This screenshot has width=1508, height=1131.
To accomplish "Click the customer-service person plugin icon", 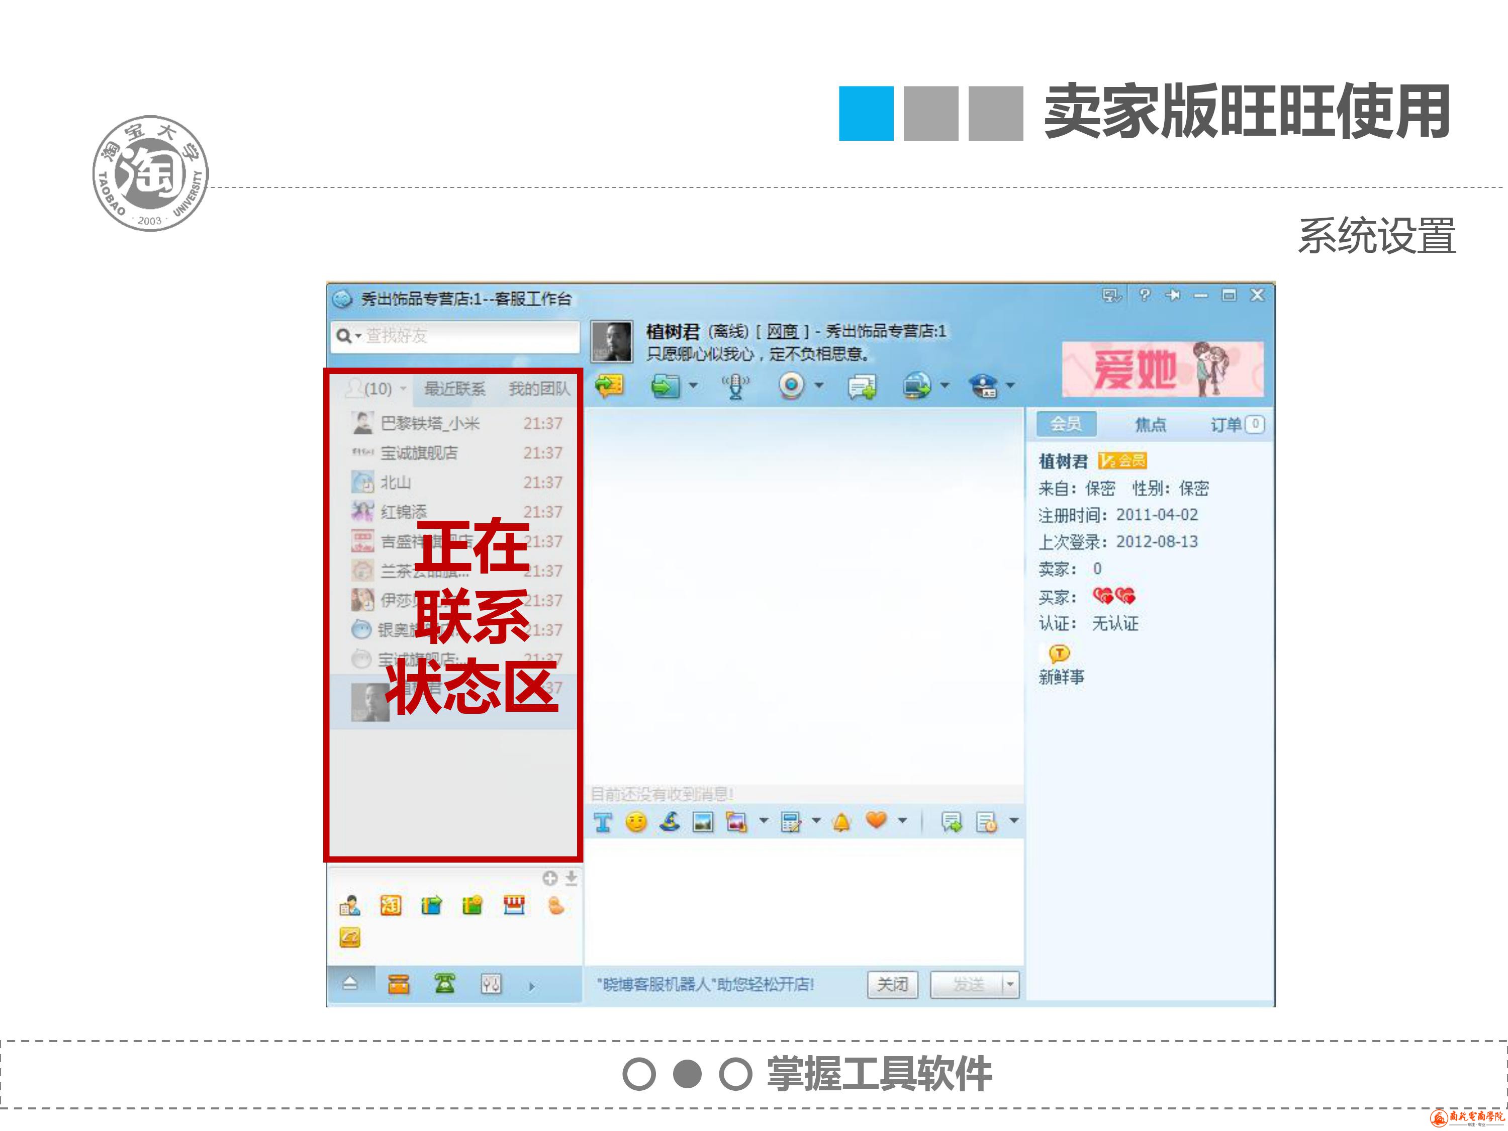I will coord(350,905).
